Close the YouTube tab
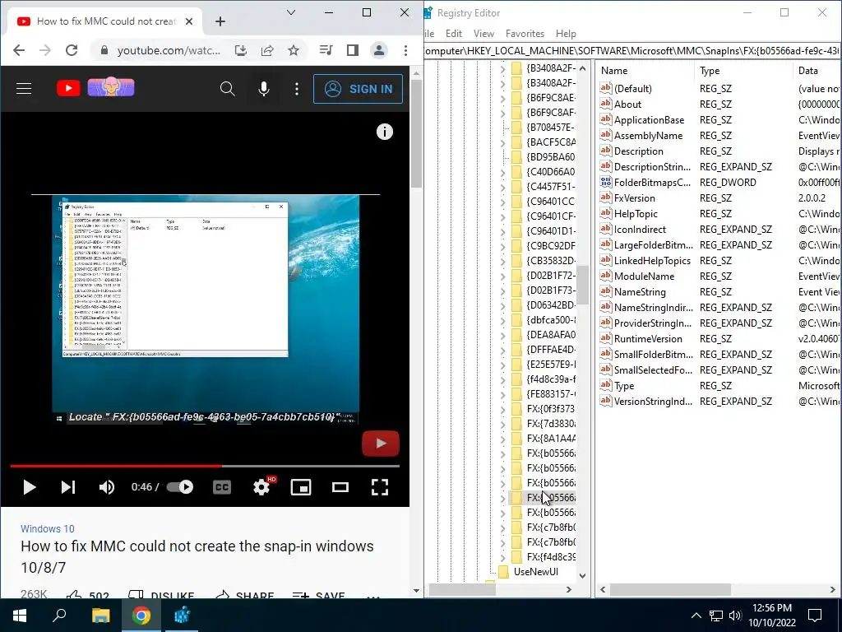Screen dimensions: 842x632 pos(189,21)
